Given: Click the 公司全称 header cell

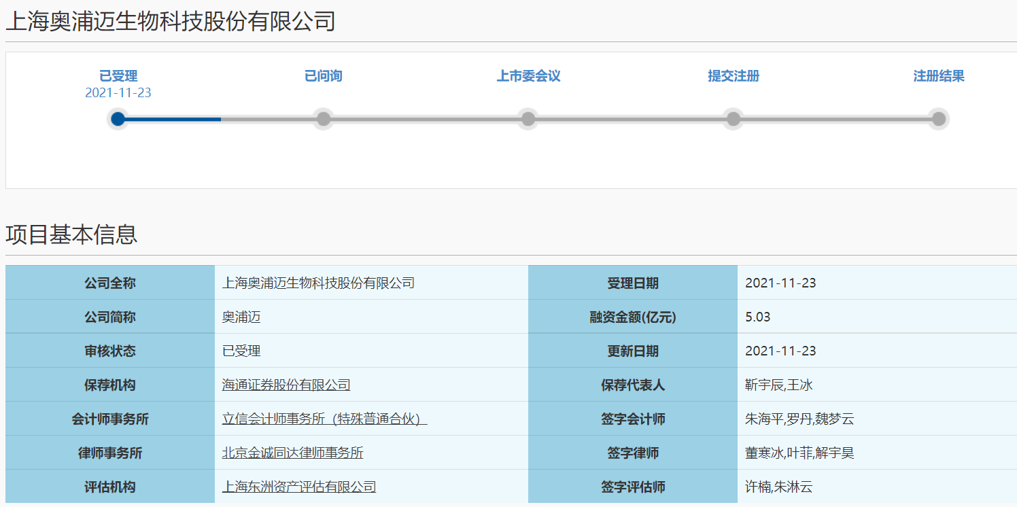Looking at the screenshot, I should click(x=110, y=283).
